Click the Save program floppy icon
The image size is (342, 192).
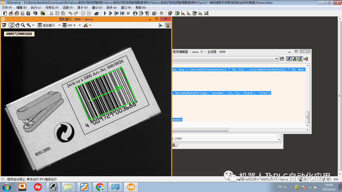(23, 13)
